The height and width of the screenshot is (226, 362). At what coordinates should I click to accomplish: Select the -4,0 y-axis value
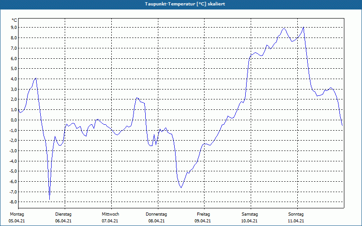pyautogui.click(x=13, y=161)
